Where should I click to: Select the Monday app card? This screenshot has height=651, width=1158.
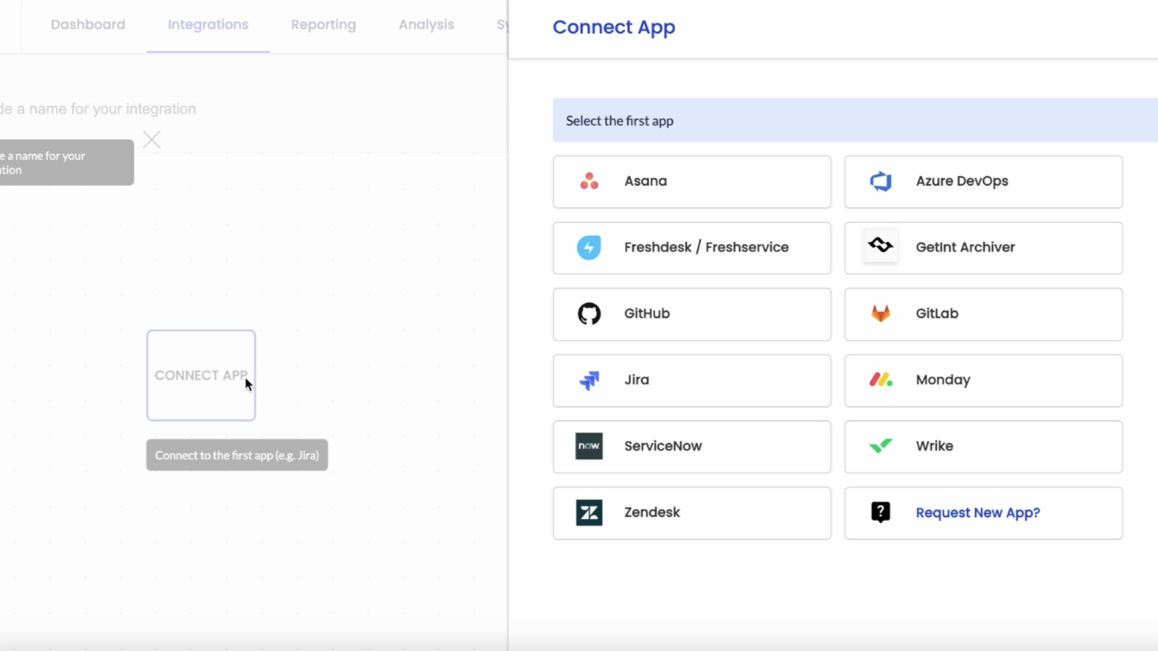point(984,381)
